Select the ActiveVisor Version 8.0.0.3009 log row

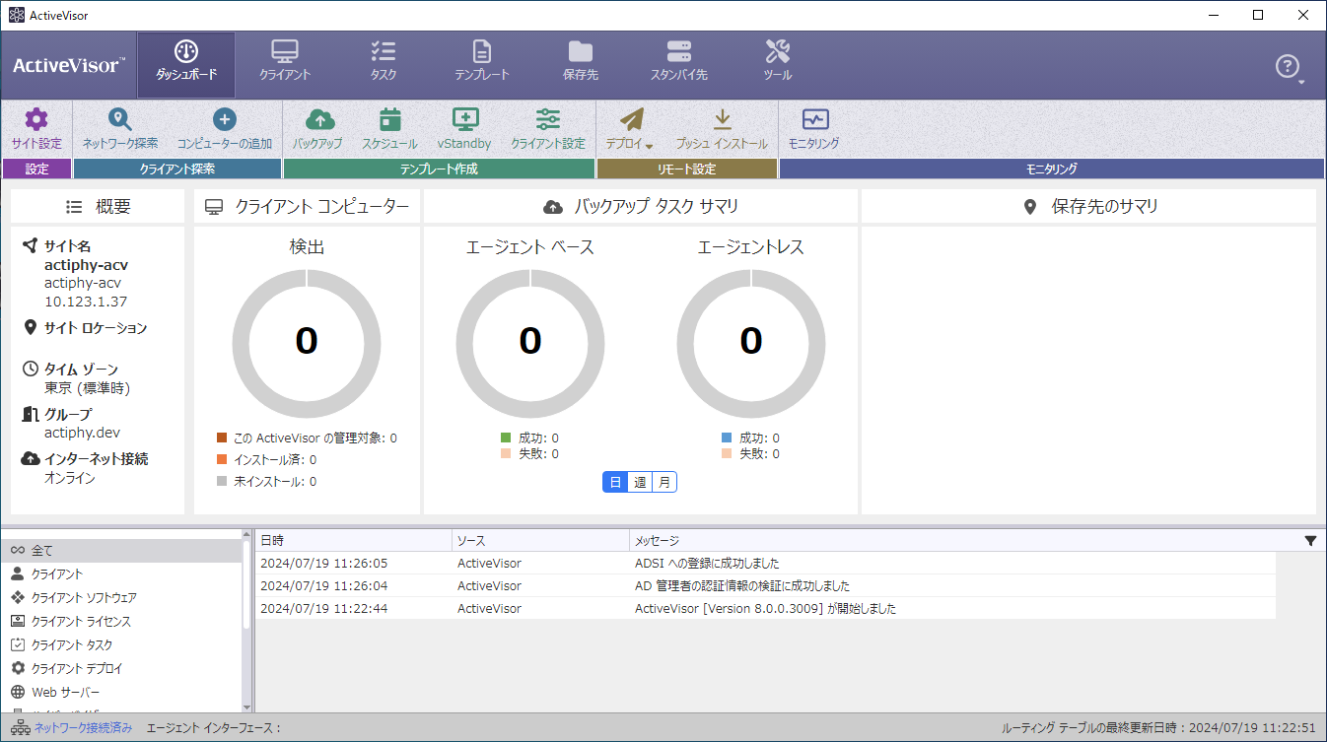point(765,609)
